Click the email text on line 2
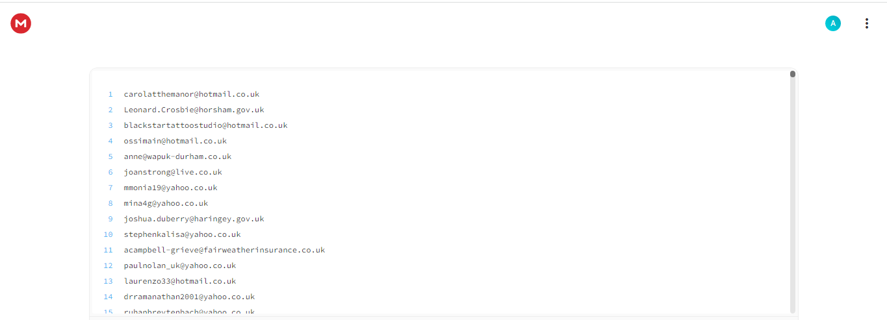Viewport: 887px width, 320px height. pyautogui.click(x=194, y=110)
